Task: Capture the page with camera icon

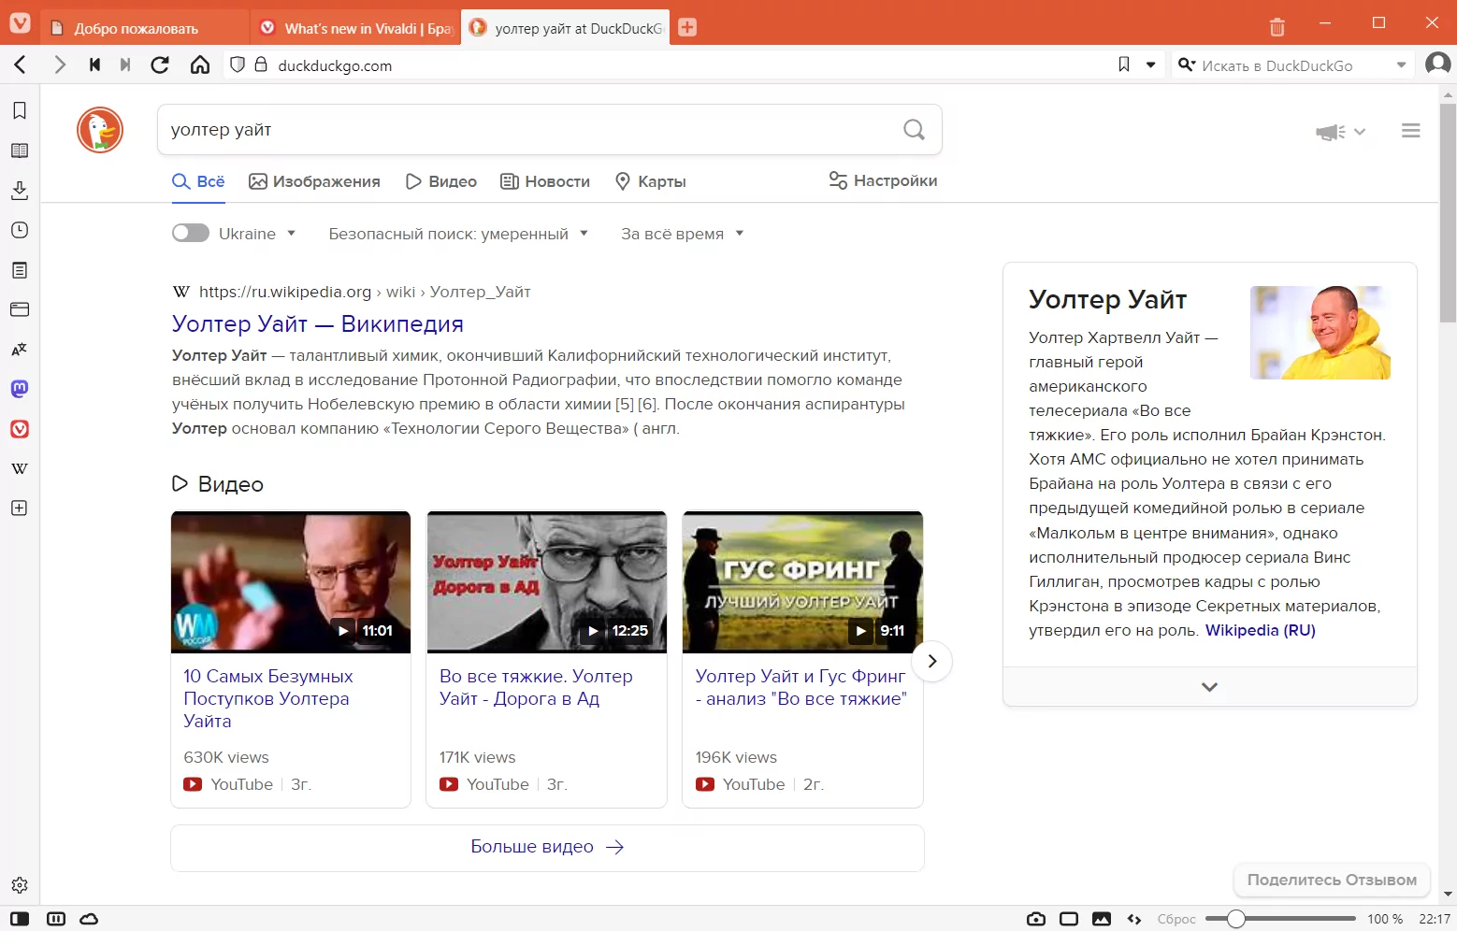Action: (x=1036, y=919)
